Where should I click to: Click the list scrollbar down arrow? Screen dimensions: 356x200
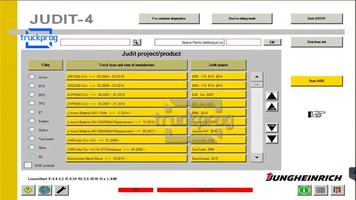click(257, 158)
